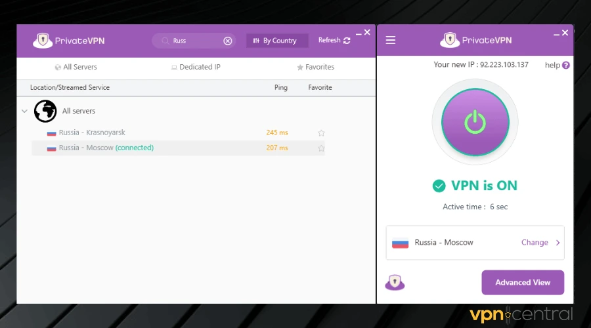Click the Refresh servers icon
This screenshot has width=591, height=328.
347,41
